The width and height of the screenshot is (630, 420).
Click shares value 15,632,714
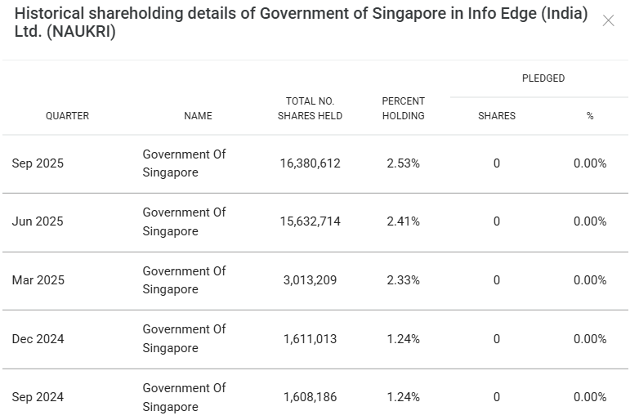pos(310,221)
